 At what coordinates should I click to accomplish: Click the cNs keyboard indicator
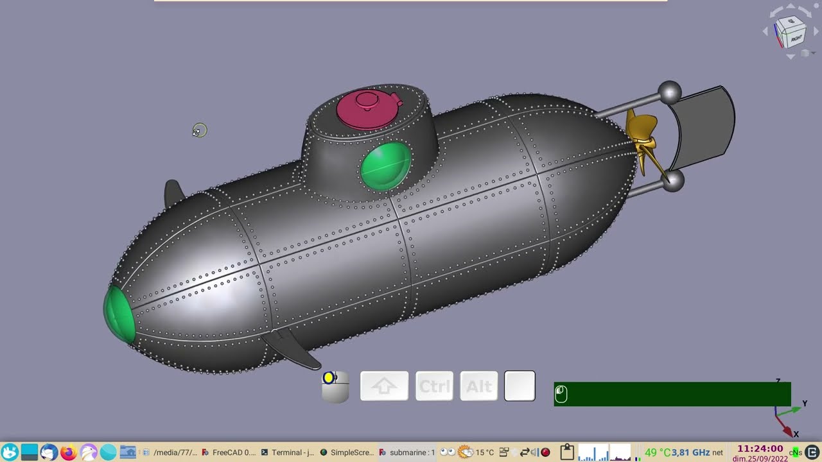click(796, 452)
